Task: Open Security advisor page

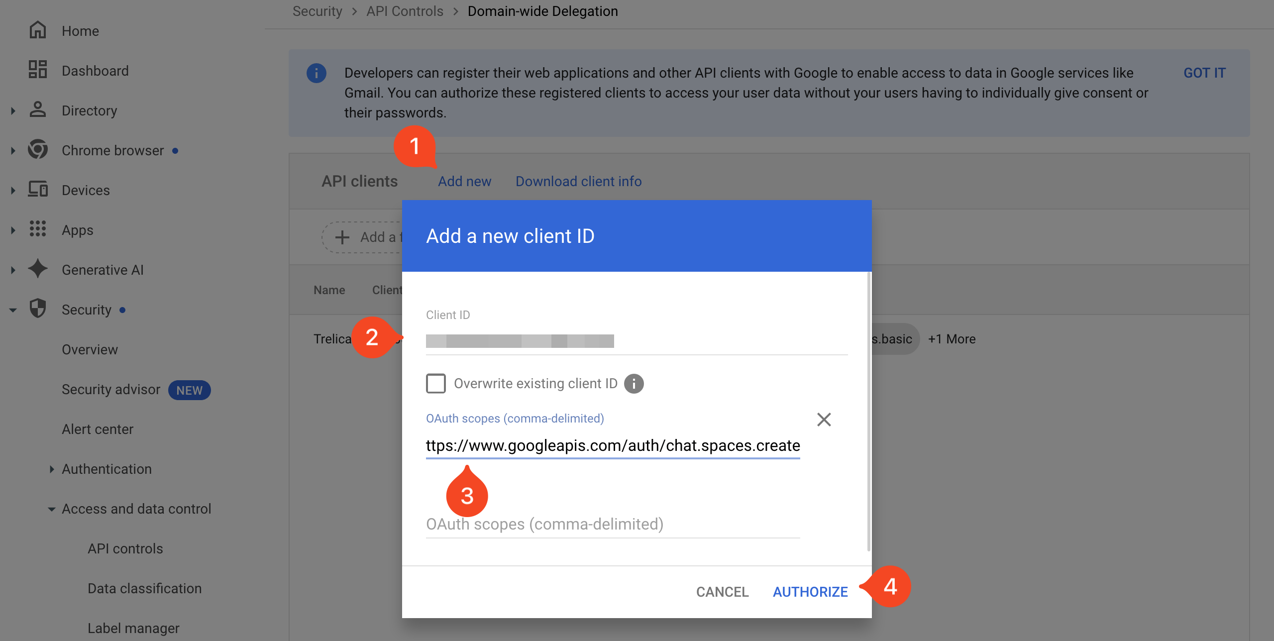Action: (x=111, y=389)
